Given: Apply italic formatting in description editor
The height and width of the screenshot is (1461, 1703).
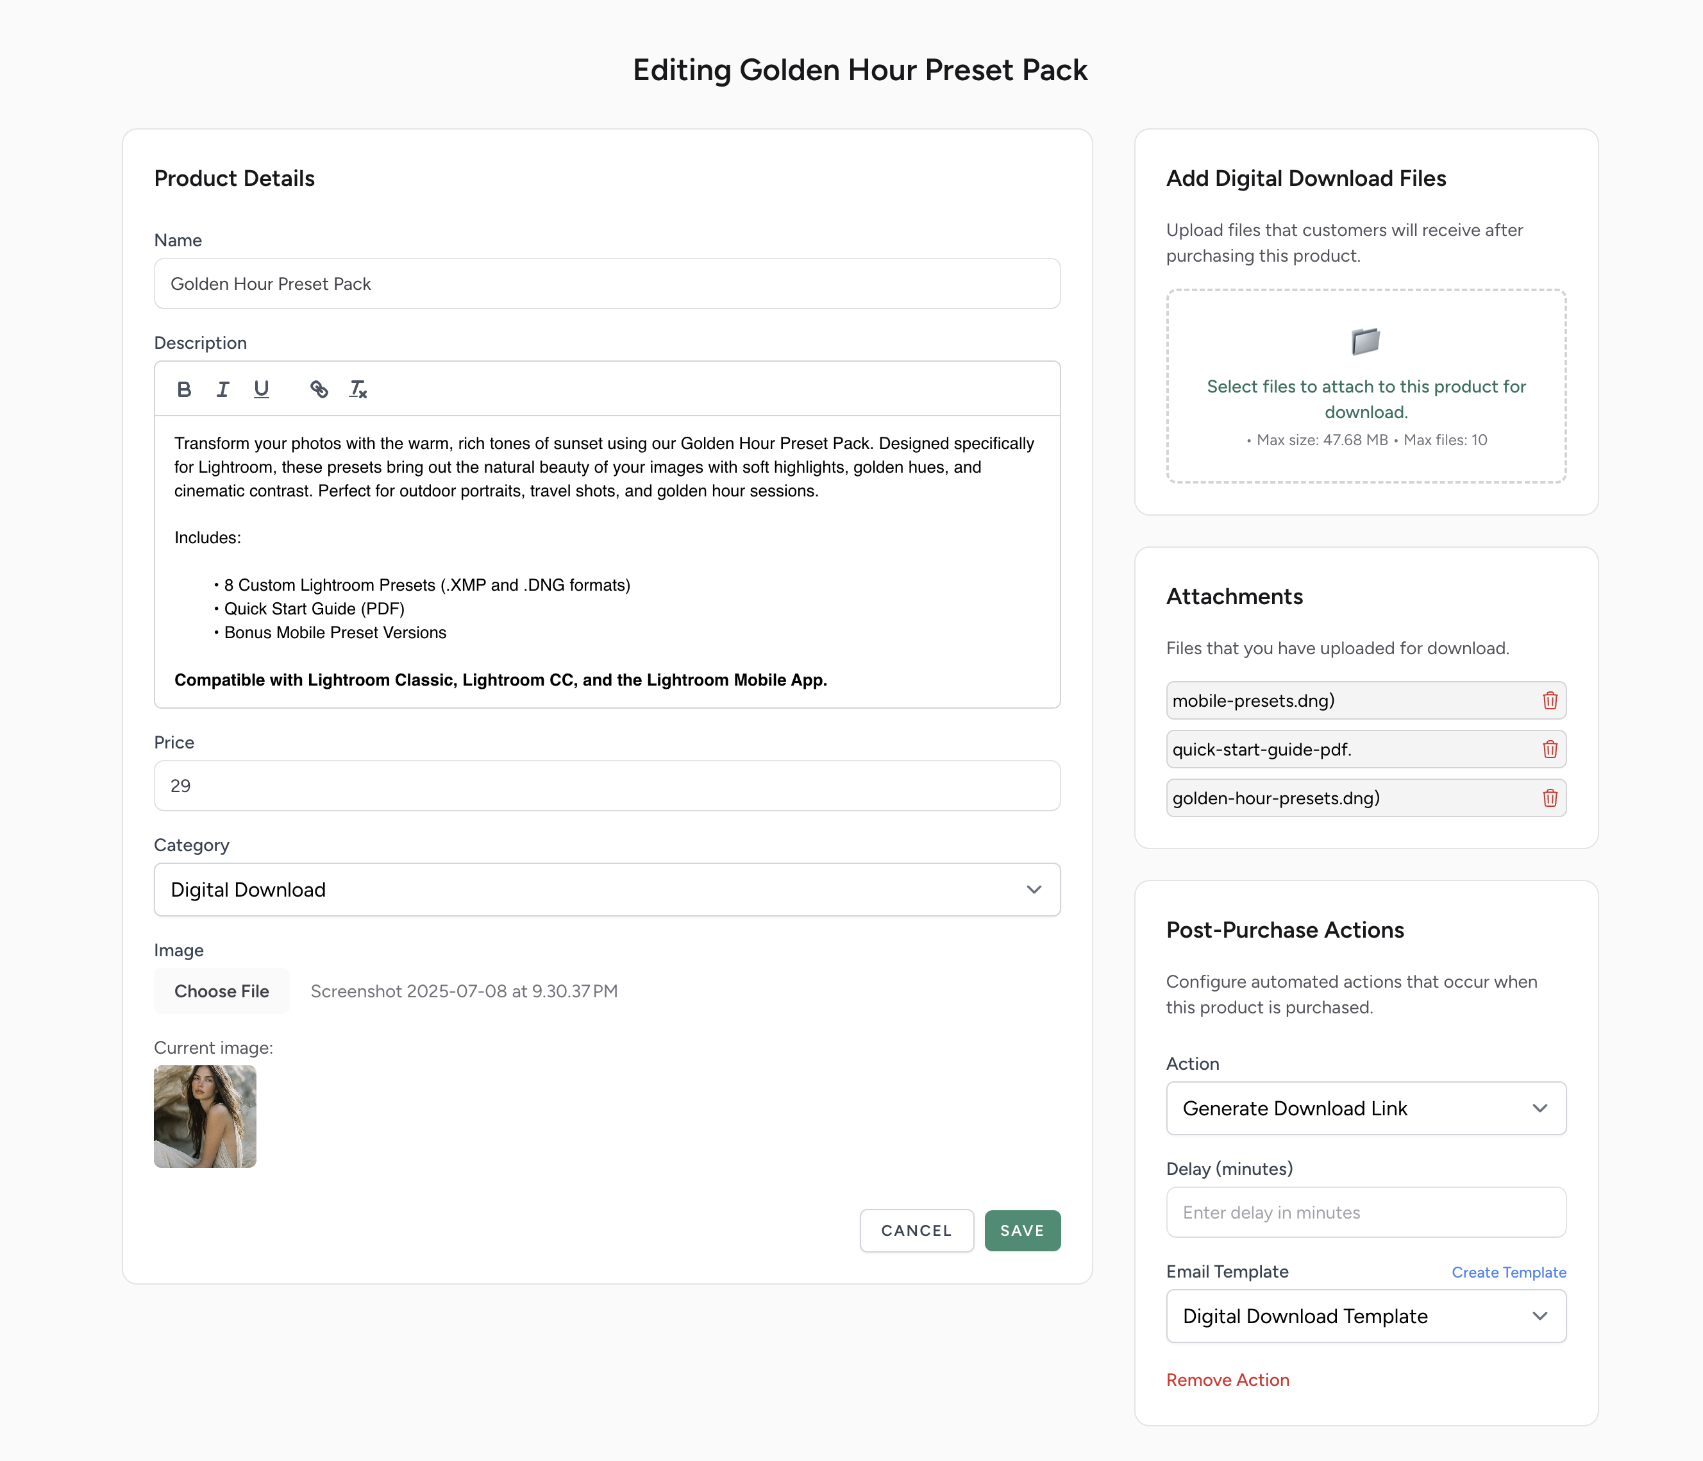Looking at the screenshot, I should [x=222, y=389].
